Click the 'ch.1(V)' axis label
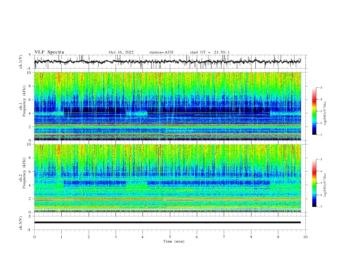The width and height of the screenshot is (344, 266). [x=21, y=62]
